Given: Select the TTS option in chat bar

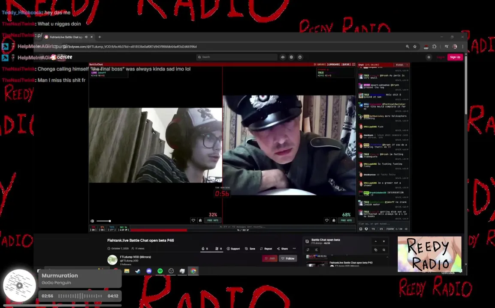Looking at the screenshot, I should (373, 229).
